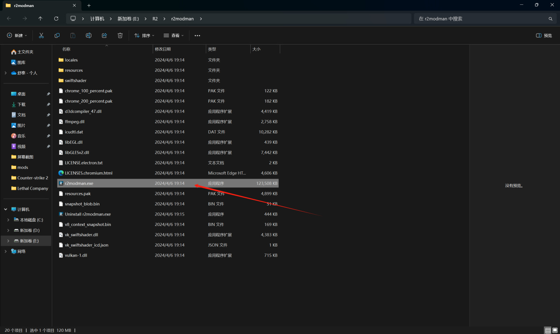Expand 网络 node in sidebar
The height and width of the screenshot is (334, 560).
6,251
